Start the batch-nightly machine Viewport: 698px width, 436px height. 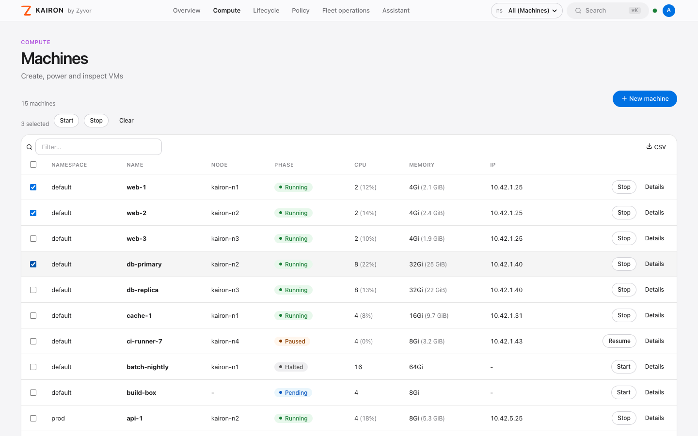(624, 367)
